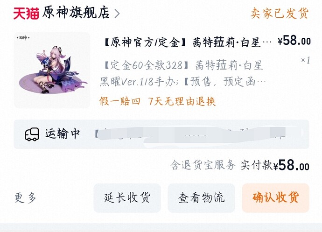The height and width of the screenshot is (232, 322).
Task: Tap 实付款 ¥58.00 total paid
Action: coord(275,165)
